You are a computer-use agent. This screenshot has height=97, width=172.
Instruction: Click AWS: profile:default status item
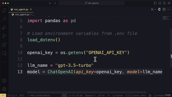(39, 95)
